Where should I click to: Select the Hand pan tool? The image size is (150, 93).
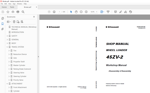pyautogui.click(x=76, y=12)
